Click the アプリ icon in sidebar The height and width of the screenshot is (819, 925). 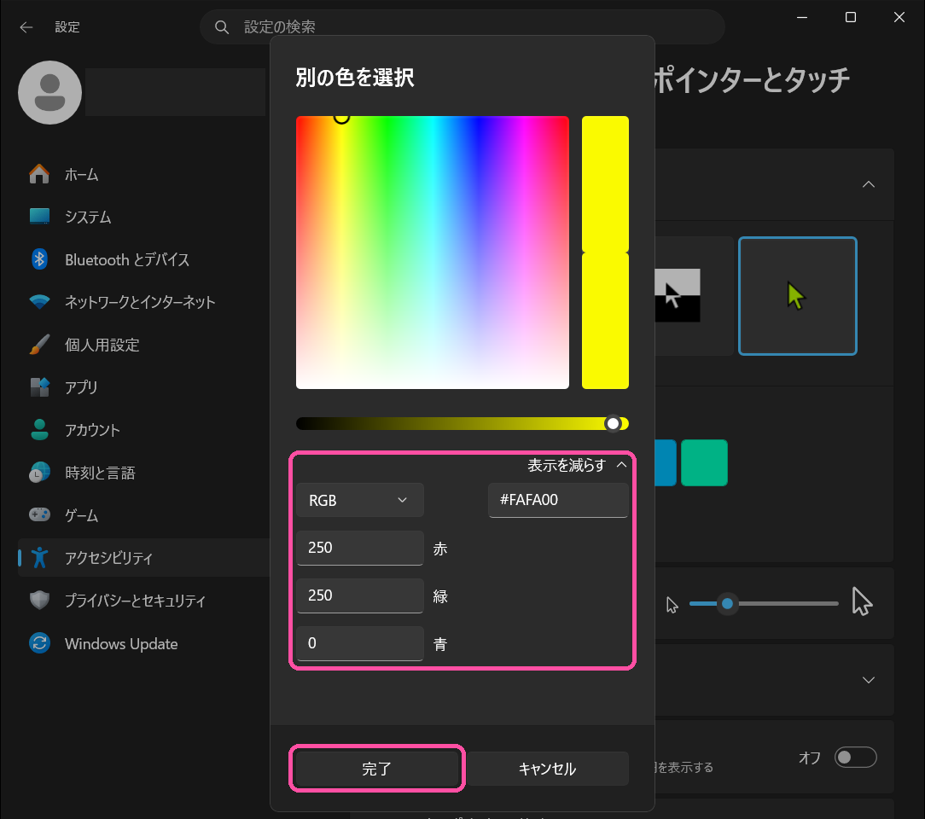(x=39, y=387)
